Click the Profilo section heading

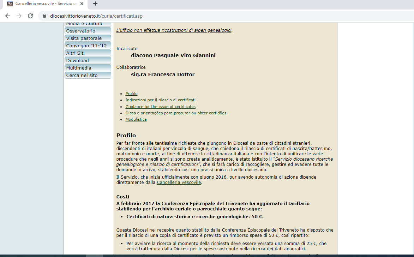pyautogui.click(x=126, y=135)
